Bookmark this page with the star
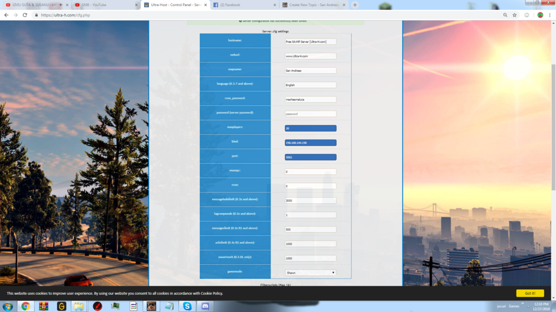This screenshot has width=556, height=312. point(514,15)
